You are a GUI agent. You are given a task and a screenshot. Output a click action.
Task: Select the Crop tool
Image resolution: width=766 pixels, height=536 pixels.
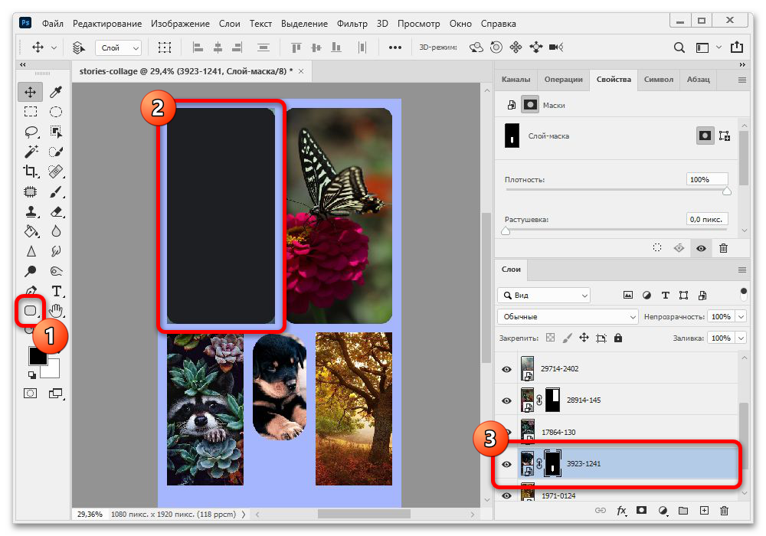click(x=31, y=172)
